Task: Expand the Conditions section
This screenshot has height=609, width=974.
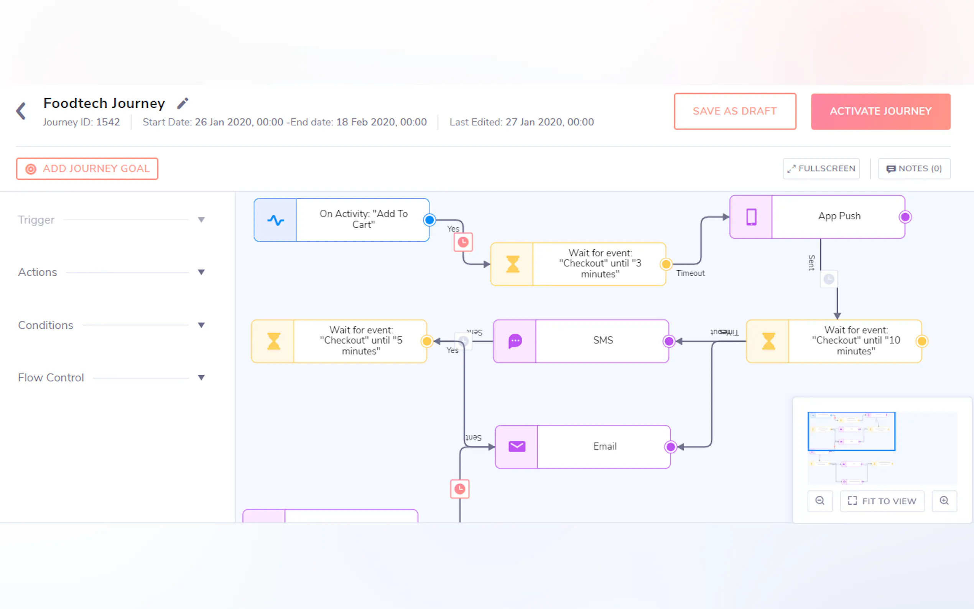Action: pyautogui.click(x=201, y=325)
